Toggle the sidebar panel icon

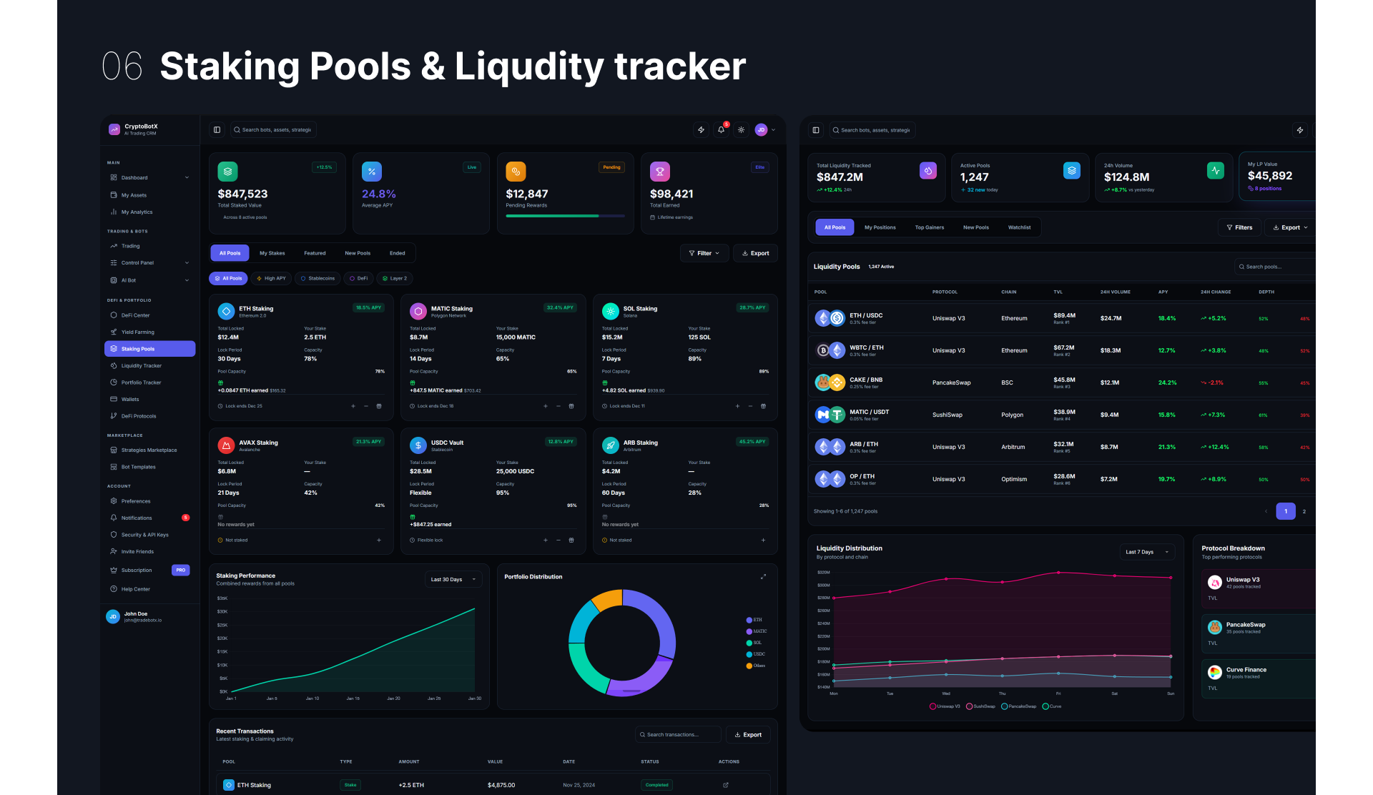click(x=217, y=130)
